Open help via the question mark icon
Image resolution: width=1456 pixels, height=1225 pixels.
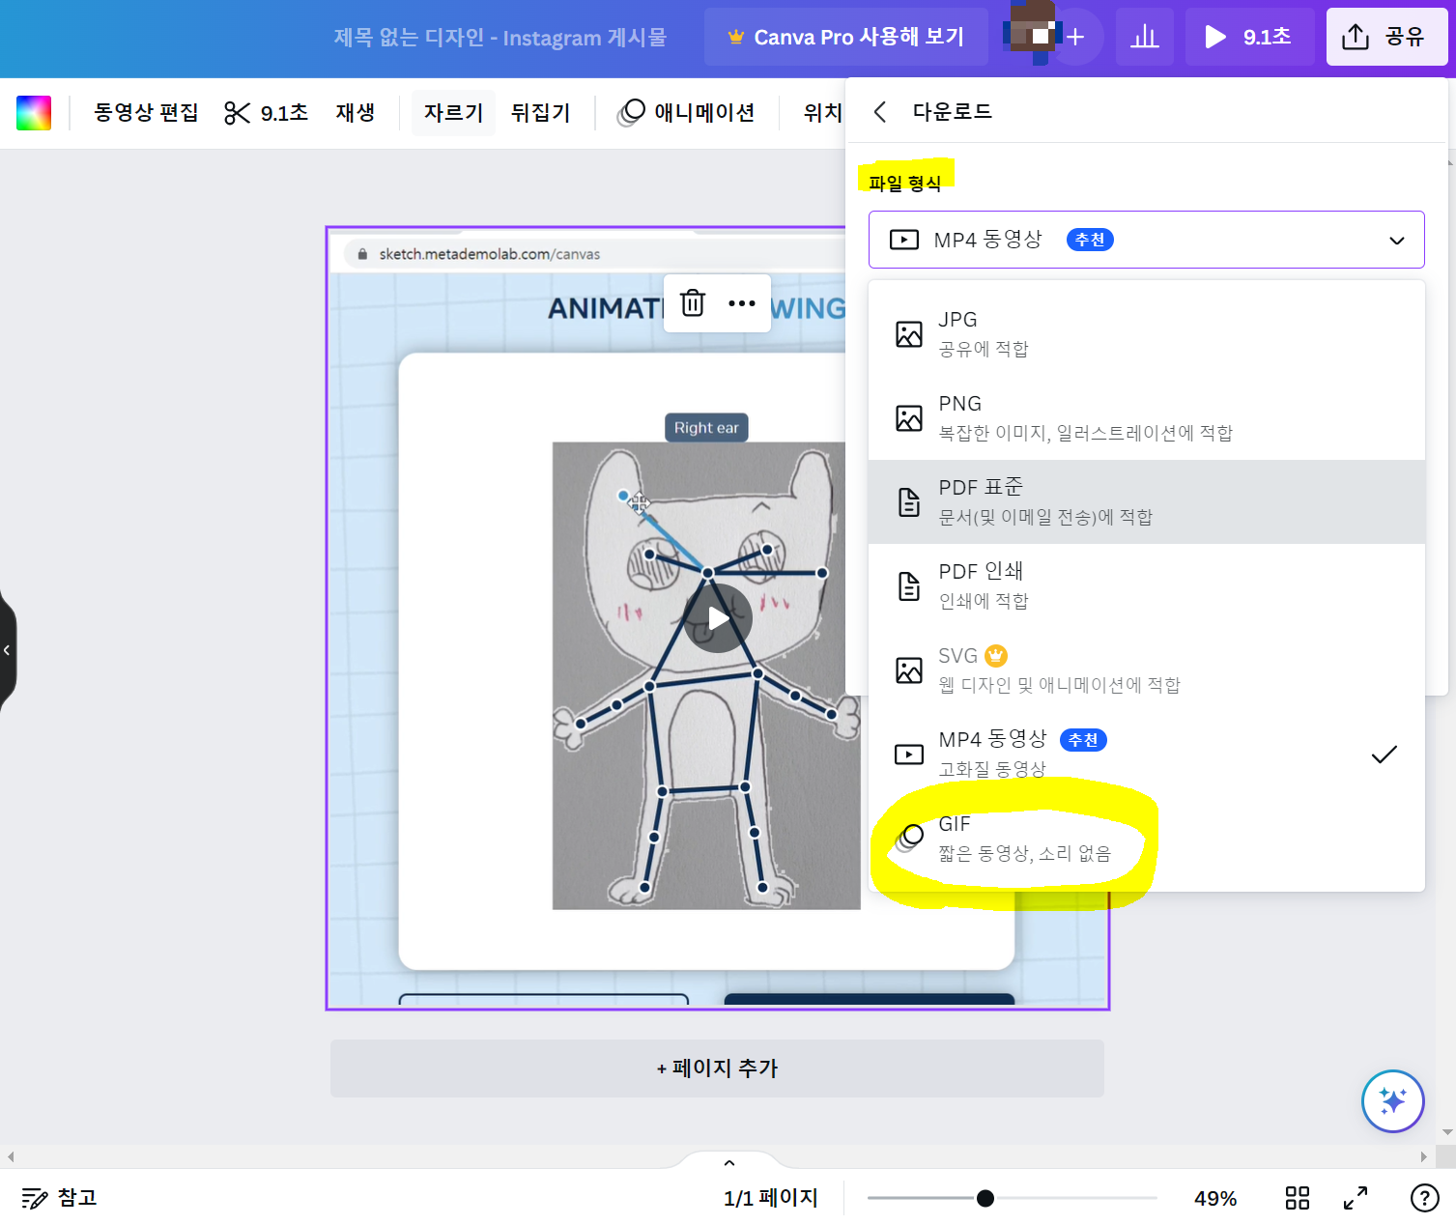[x=1423, y=1198]
